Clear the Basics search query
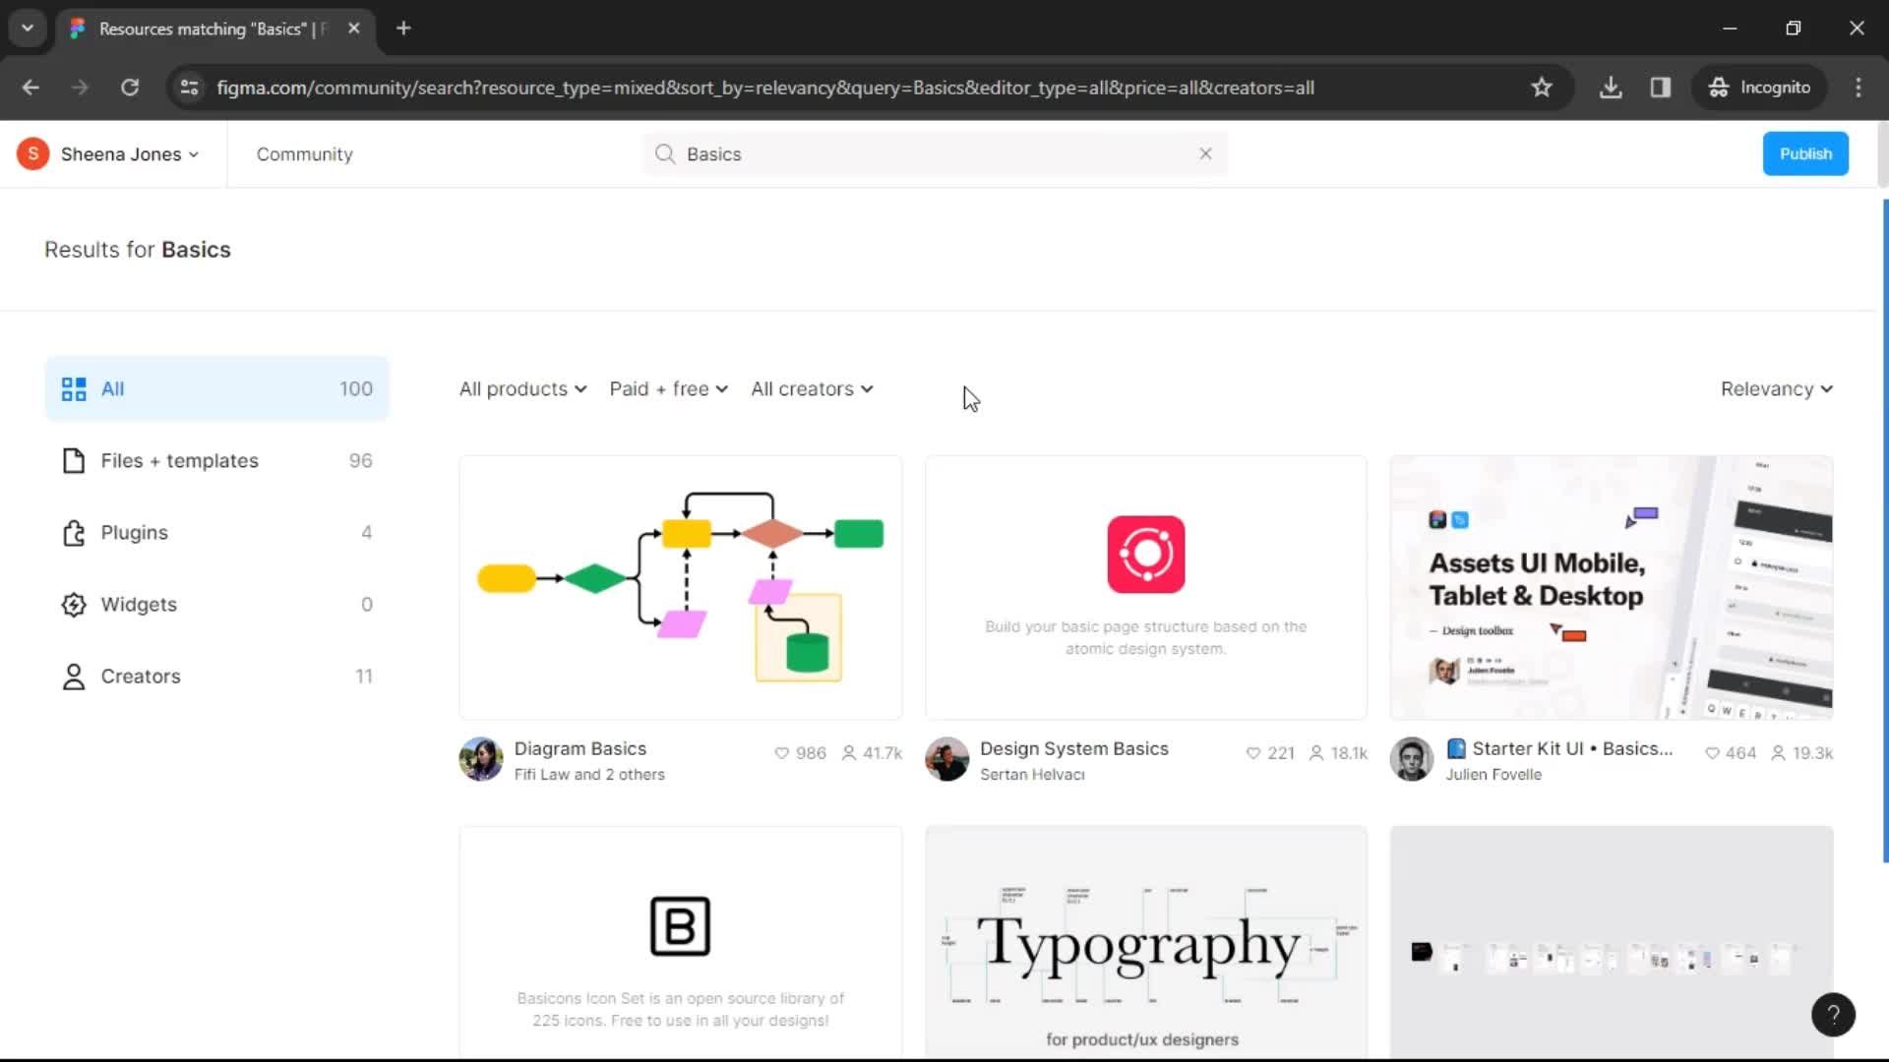 1205,153
